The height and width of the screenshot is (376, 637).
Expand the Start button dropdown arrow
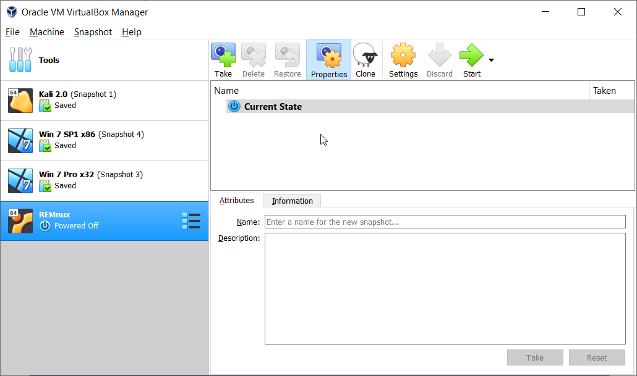[490, 59]
